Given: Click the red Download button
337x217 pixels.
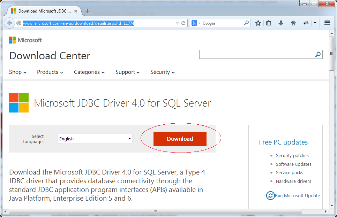Looking at the screenshot, I should click(180, 139).
